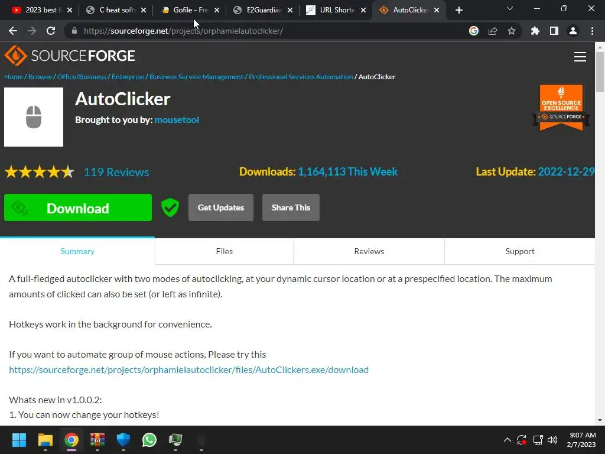Image resolution: width=605 pixels, height=454 pixels.
Task: Reload the current page
Action: click(51, 31)
